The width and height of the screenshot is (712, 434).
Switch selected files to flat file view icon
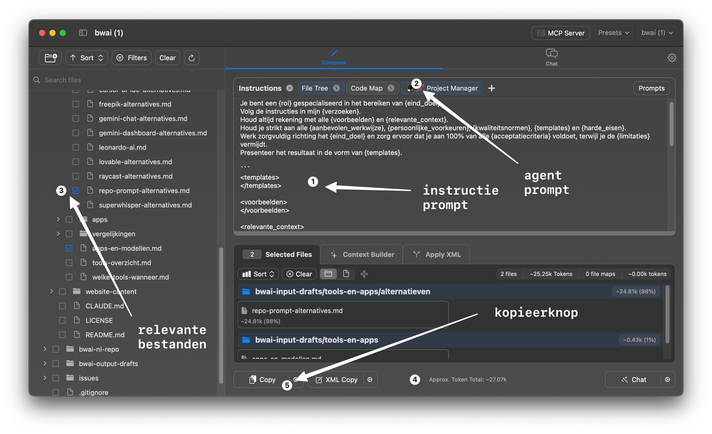pos(346,274)
